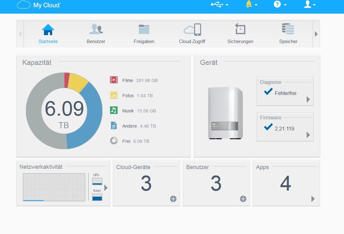This screenshot has height=234, width=344.
Task: Open the notifications bell icon
Action: (x=249, y=4)
